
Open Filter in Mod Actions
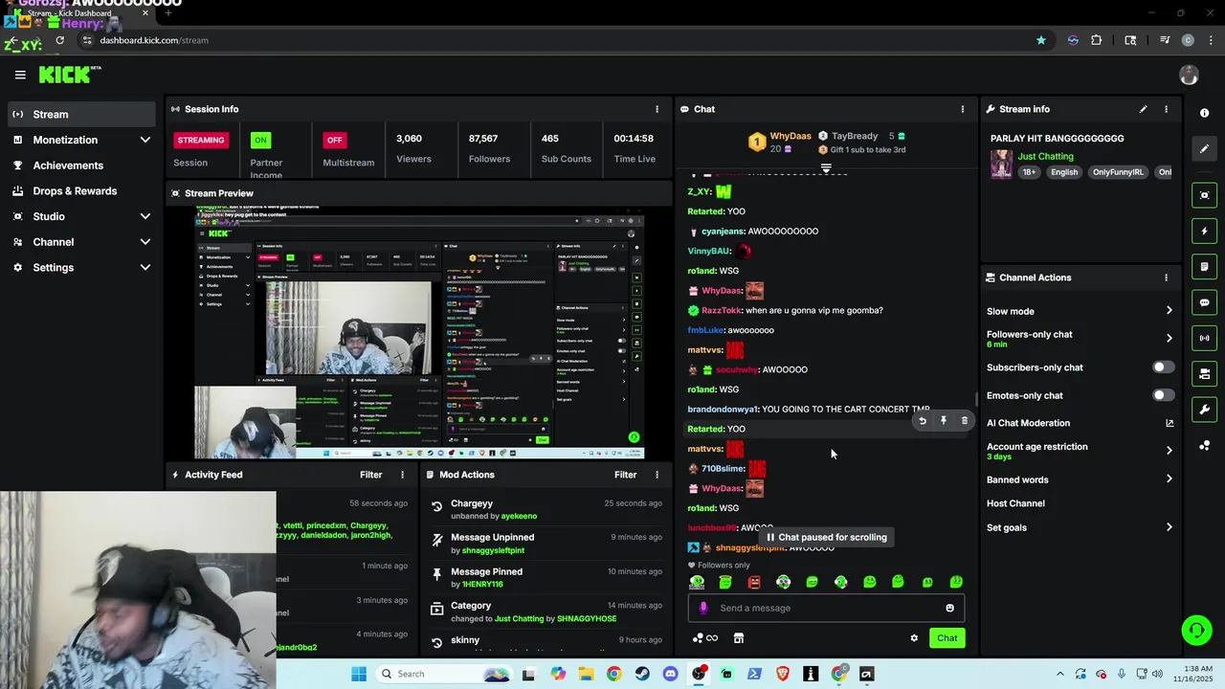(625, 475)
